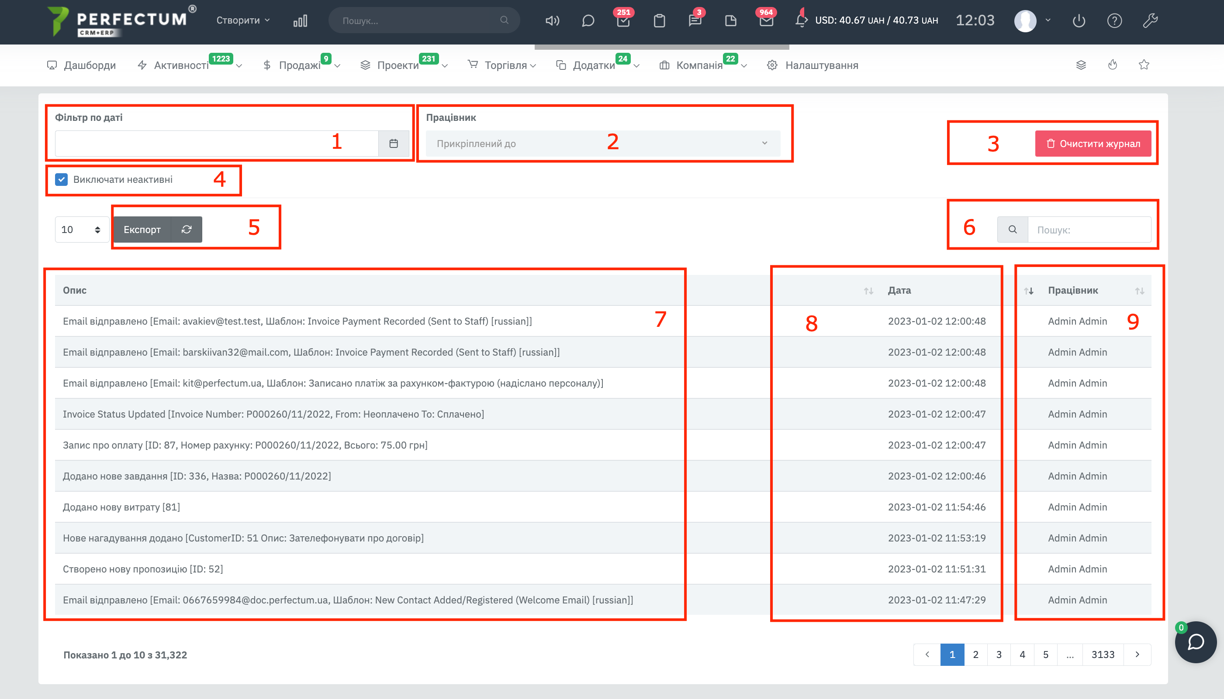Open the Продажі menu

tap(299, 65)
